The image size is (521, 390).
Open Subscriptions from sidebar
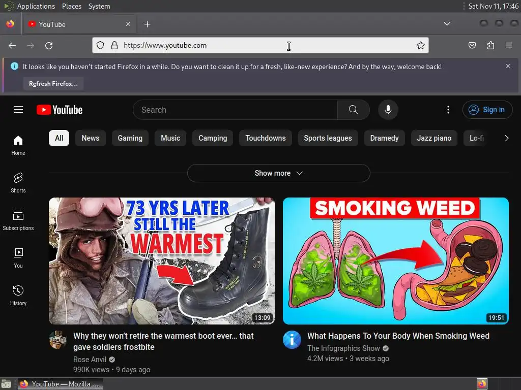(18, 220)
